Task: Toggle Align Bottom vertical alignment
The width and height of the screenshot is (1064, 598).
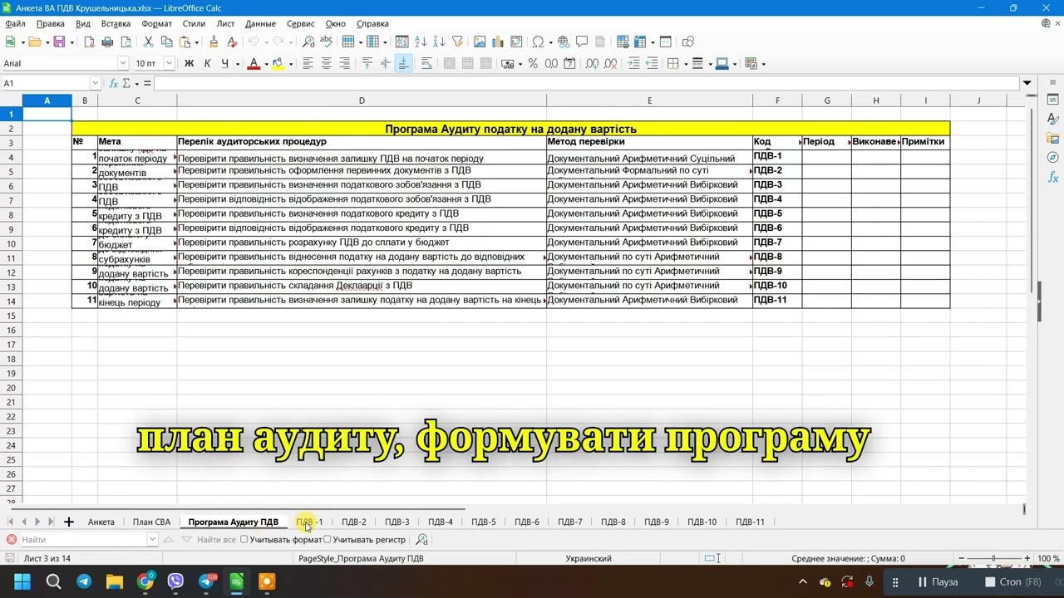Action: (403, 63)
